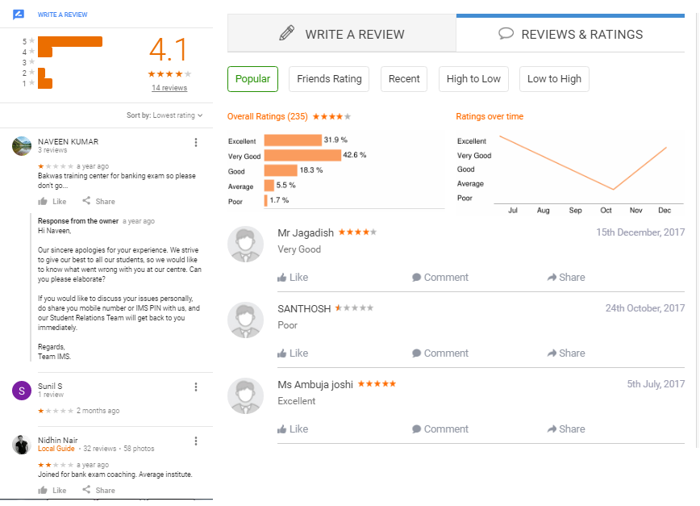Image resolution: width=700 pixels, height=506 pixels.
Task: Sort reviews High to Low
Action: pos(473,79)
